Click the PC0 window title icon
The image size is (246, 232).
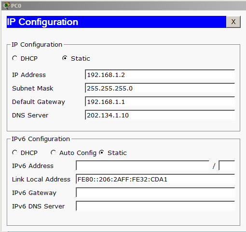pos(6,6)
